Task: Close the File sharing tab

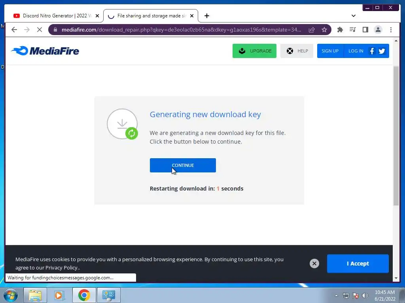Action: click(x=192, y=16)
